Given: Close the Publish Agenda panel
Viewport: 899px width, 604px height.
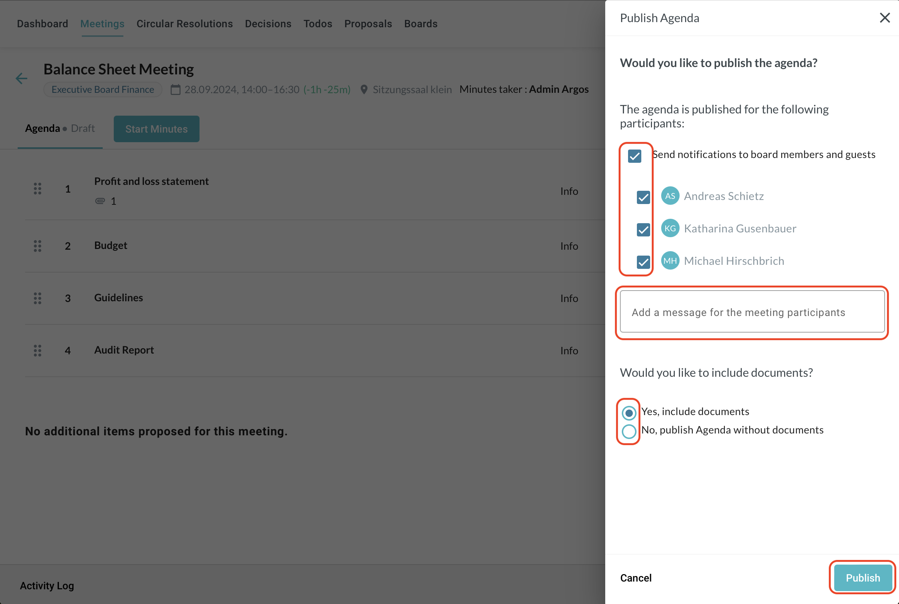Looking at the screenshot, I should [x=884, y=18].
